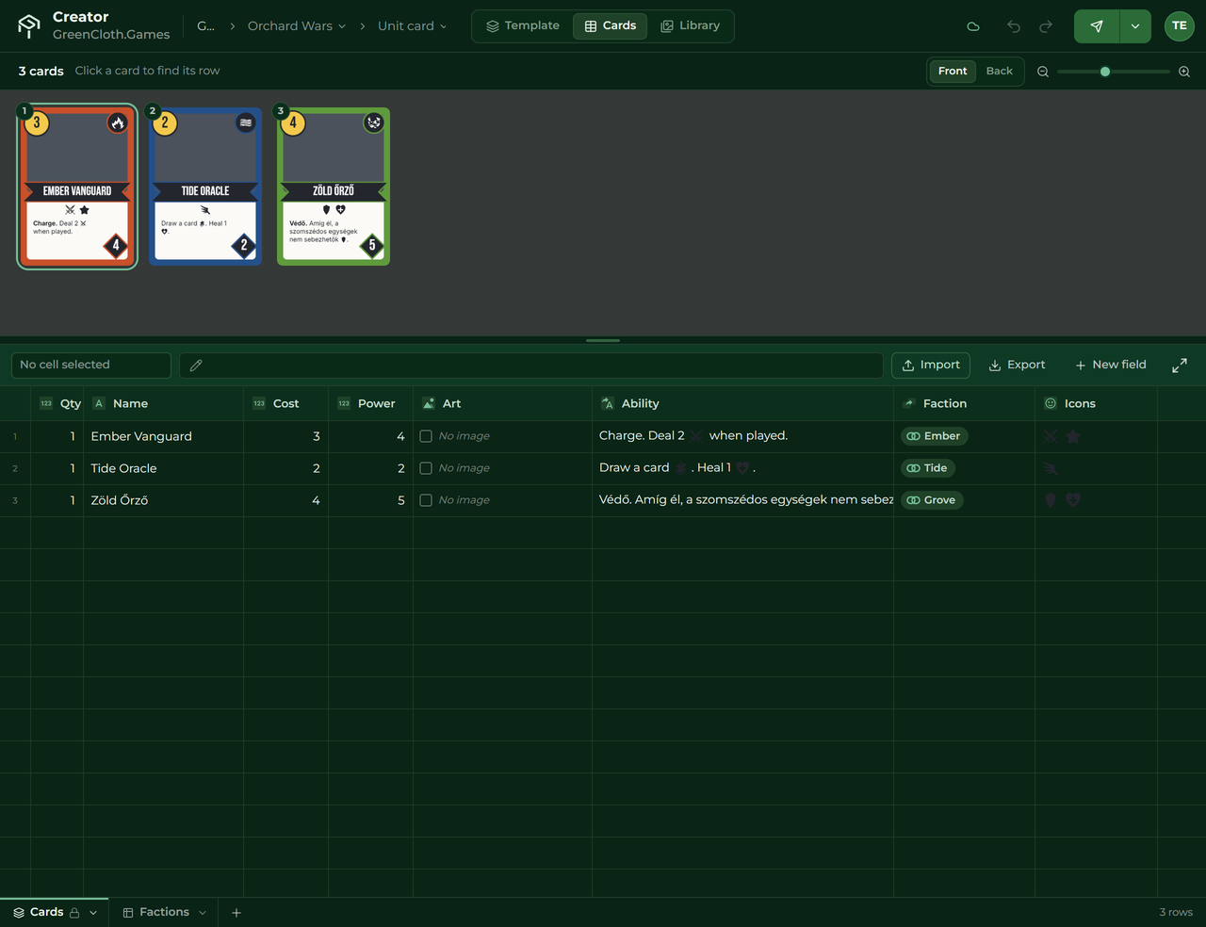Check the Art checkbox for Tide Oracle
Screen dimensions: 1206x927
coord(426,468)
